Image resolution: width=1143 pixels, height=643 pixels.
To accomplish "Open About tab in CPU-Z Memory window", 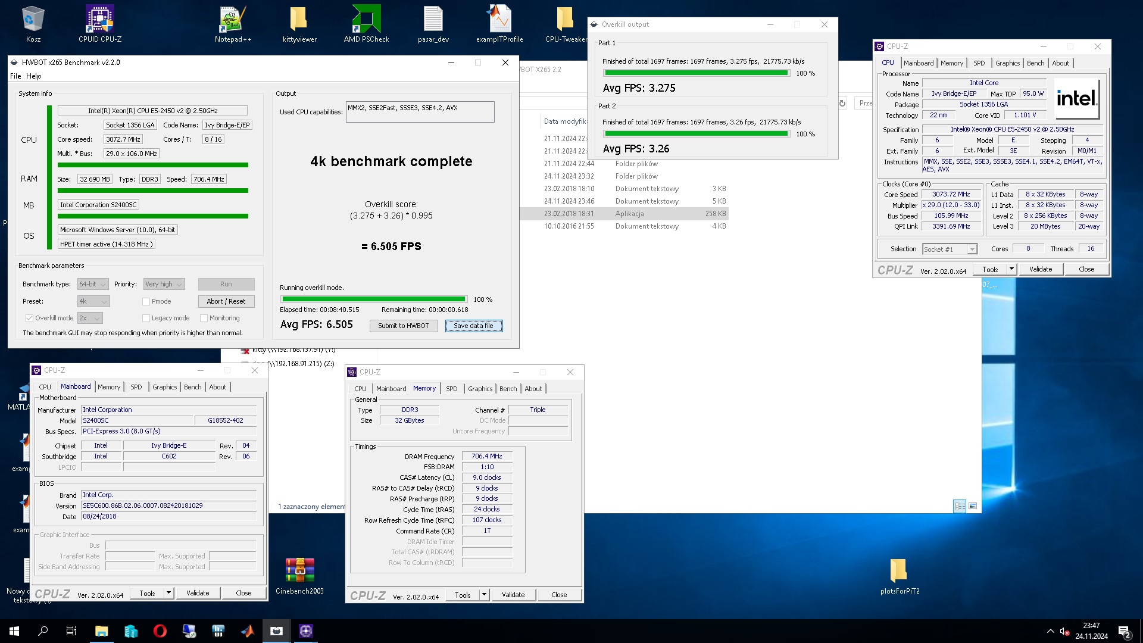I will [x=533, y=389].
